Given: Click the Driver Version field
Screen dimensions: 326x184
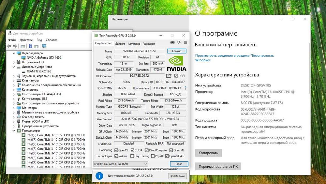Looking at the screenshot, I should click(150, 119).
